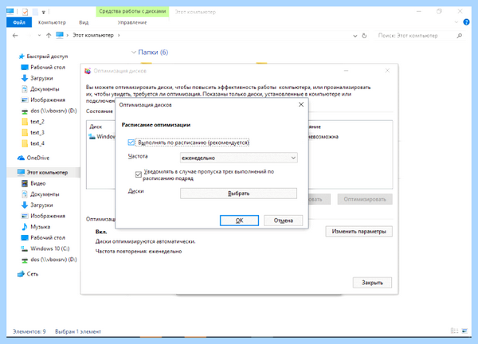Click Этот компьютер in the address breadcrumb
This screenshot has height=344, width=478.
93,35
